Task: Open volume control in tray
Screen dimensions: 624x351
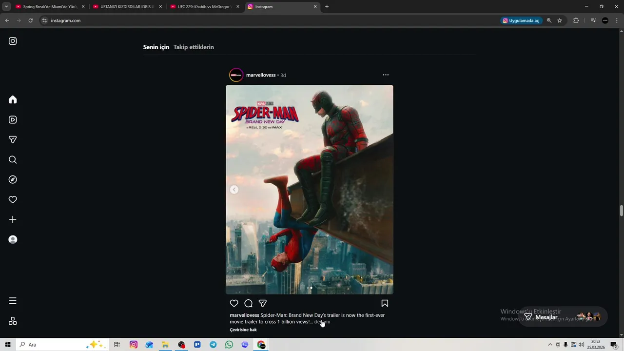Action: point(581,345)
